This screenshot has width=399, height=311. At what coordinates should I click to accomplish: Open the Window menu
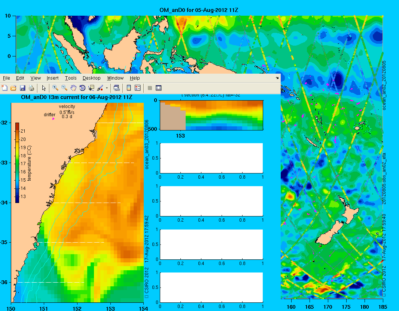click(x=115, y=78)
